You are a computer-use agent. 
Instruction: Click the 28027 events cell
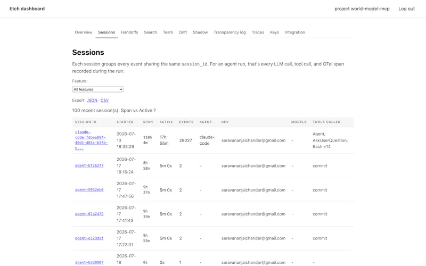click(185, 140)
